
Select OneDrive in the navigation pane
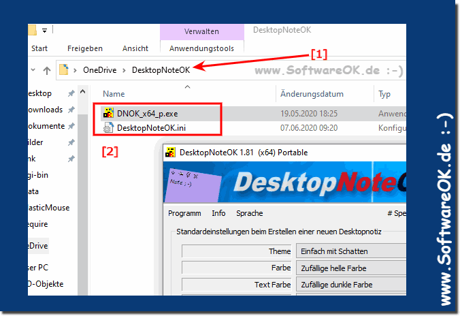point(38,246)
